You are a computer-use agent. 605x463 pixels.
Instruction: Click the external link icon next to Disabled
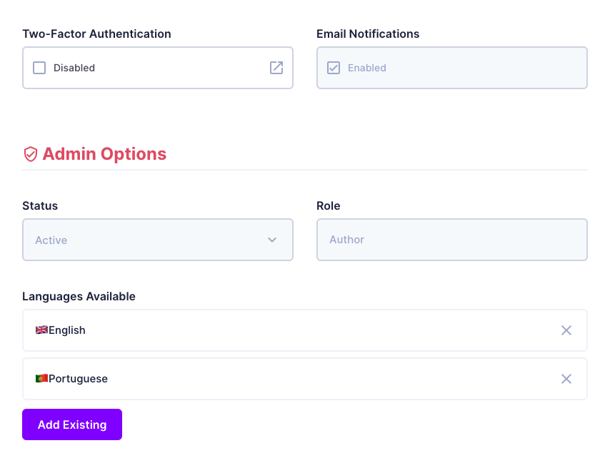point(276,68)
